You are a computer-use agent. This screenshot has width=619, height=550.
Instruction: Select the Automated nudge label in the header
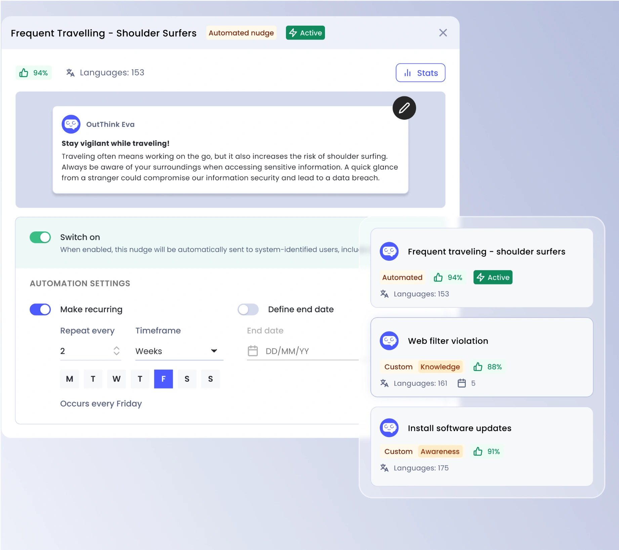pyautogui.click(x=241, y=33)
